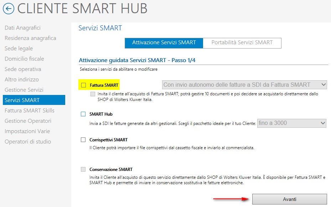Image resolution: width=331 pixels, height=207 pixels.
Task: Open Gestione Operatori section
Action: point(28,121)
